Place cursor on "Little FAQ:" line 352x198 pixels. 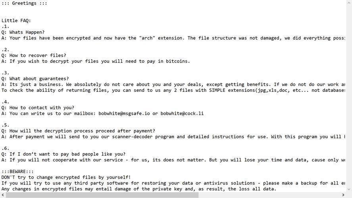16,21
